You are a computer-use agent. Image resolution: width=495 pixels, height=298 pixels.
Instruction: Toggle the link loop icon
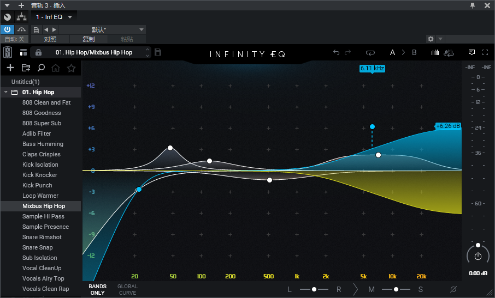(370, 52)
